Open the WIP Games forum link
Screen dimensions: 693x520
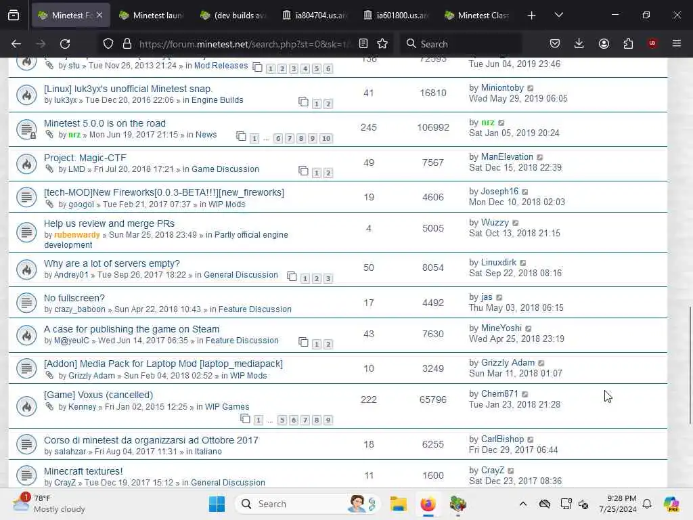point(227,407)
